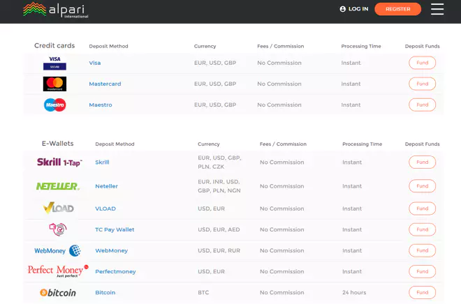This screenshot has width=461, height=304.
Task: Open the VLOAD deposit method link
Action: [x=105, y=208]
